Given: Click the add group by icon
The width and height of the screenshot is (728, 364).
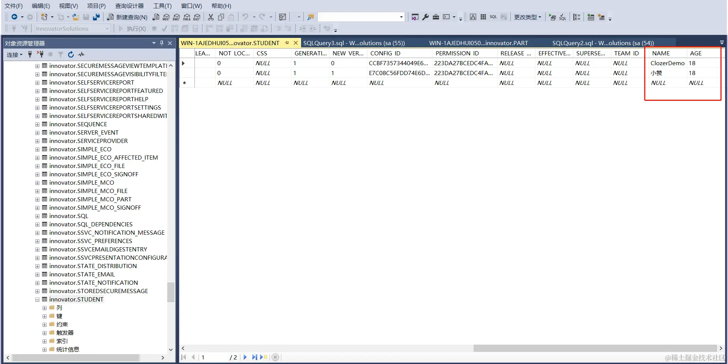Looking at the screenshot, I should [x=577, y=17].
